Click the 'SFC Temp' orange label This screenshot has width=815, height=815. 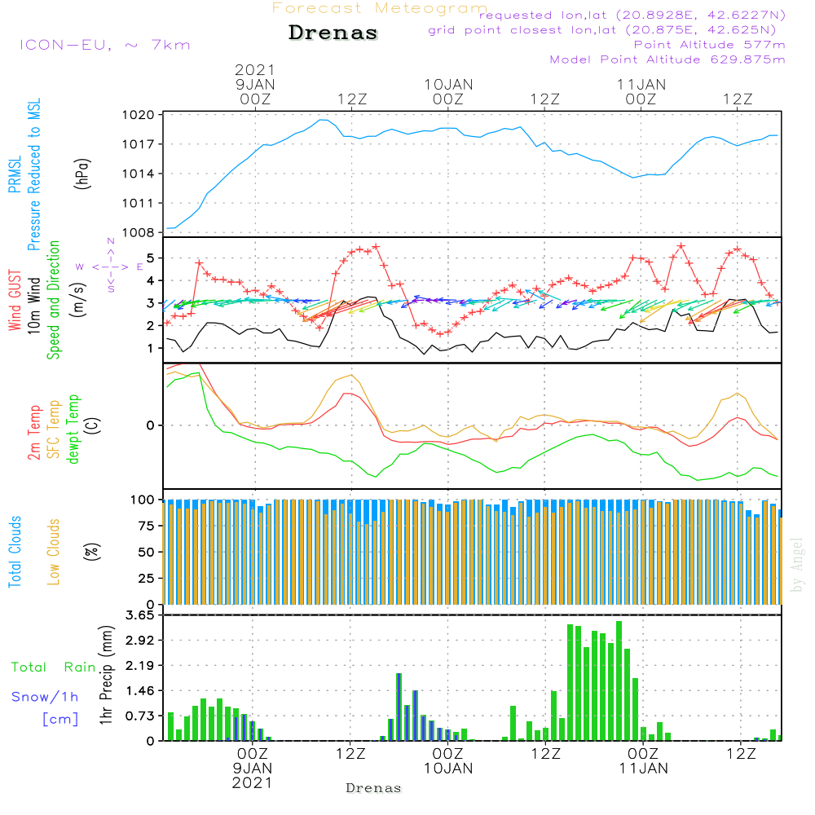pos(54,430)
